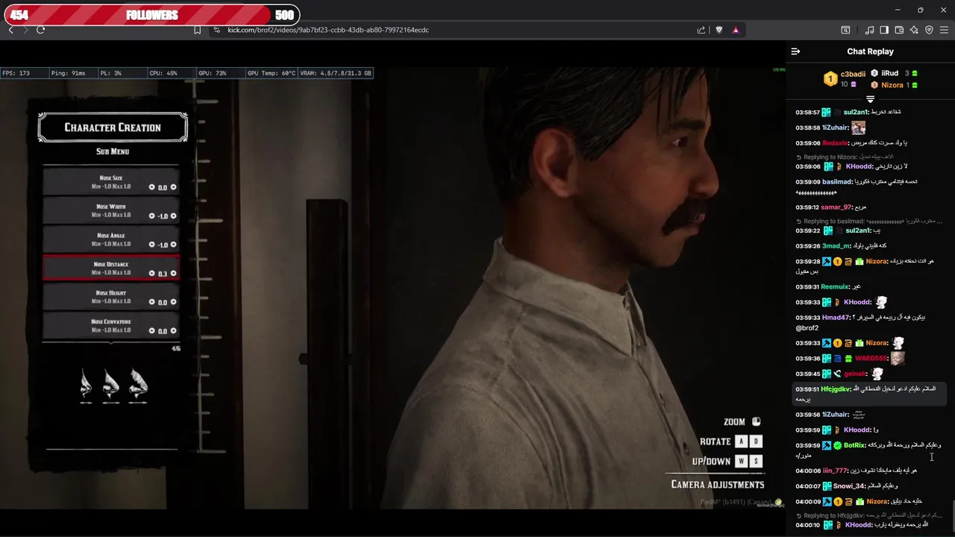
Task: Open the browser hamburger menu
Action: 944,30
